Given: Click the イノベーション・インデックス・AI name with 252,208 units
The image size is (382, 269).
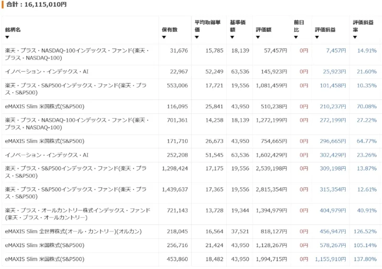Looking at the screenshot, I should click(x=46, y=155).
